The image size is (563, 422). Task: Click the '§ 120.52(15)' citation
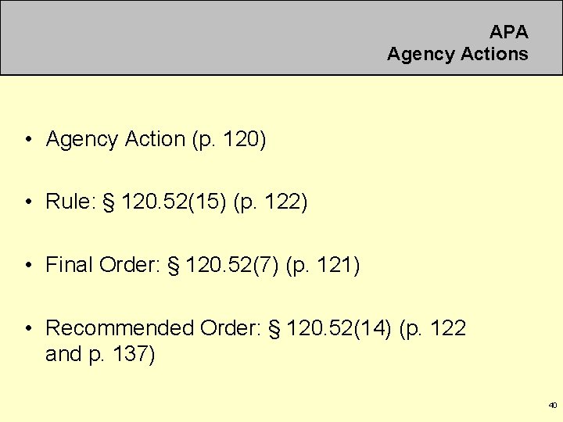164,202
